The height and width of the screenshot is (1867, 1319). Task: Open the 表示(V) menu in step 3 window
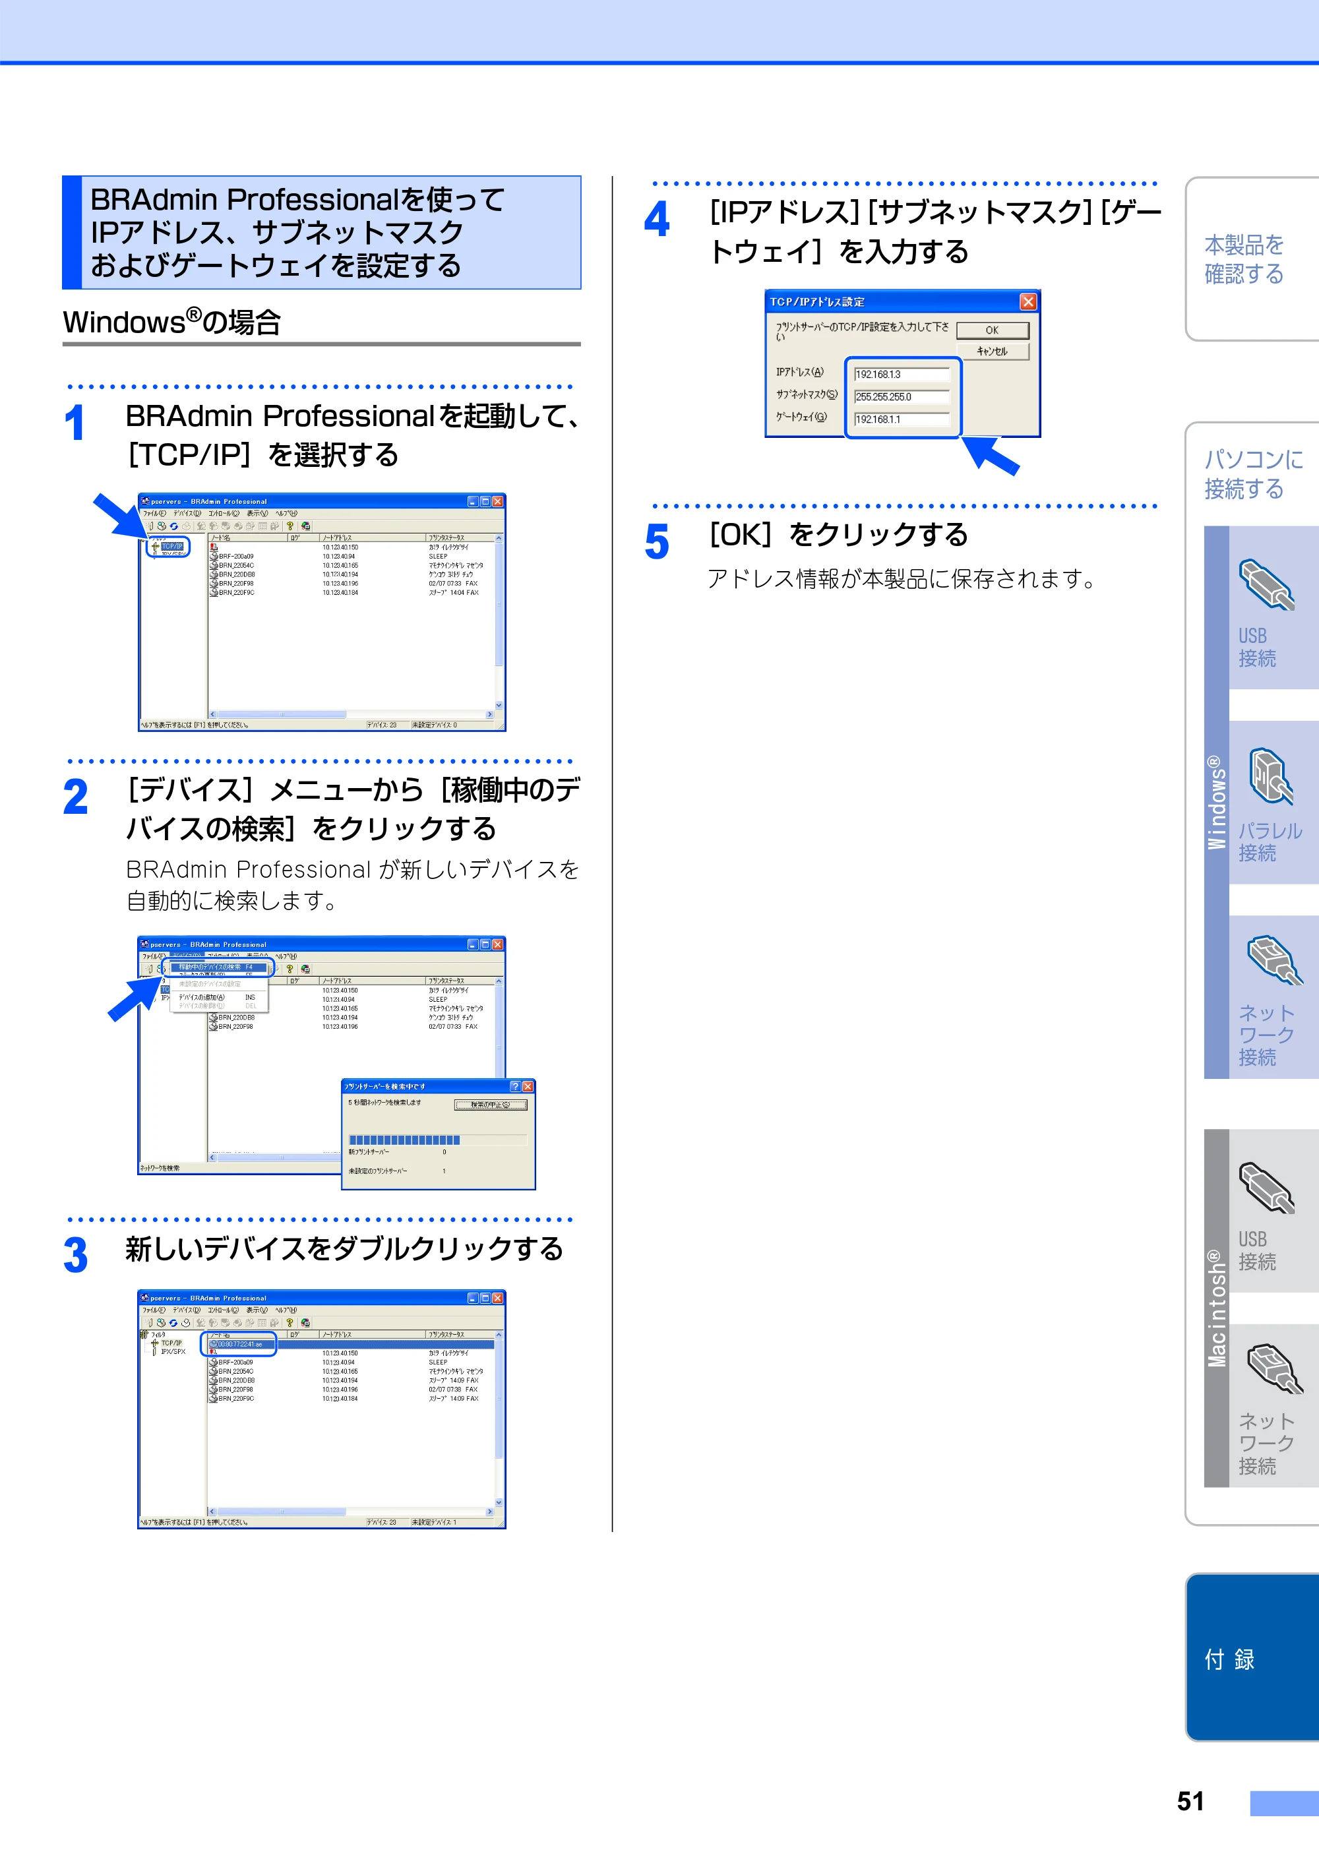[x=257, y=1311]
